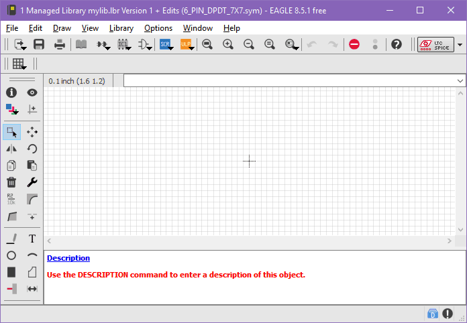Image resolution: width=467 pixels, height=323 pixels.
Task: Expand the command line history dropdown
Action: tap(460, 80)
